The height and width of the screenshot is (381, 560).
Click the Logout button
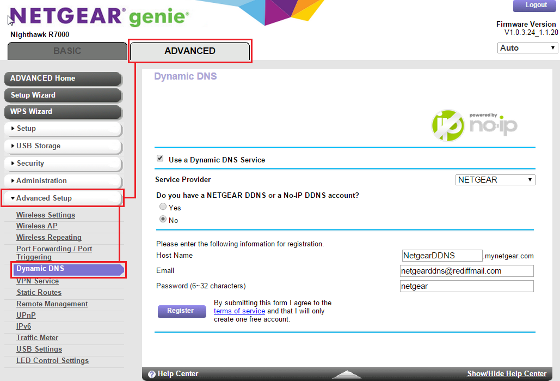535,5
